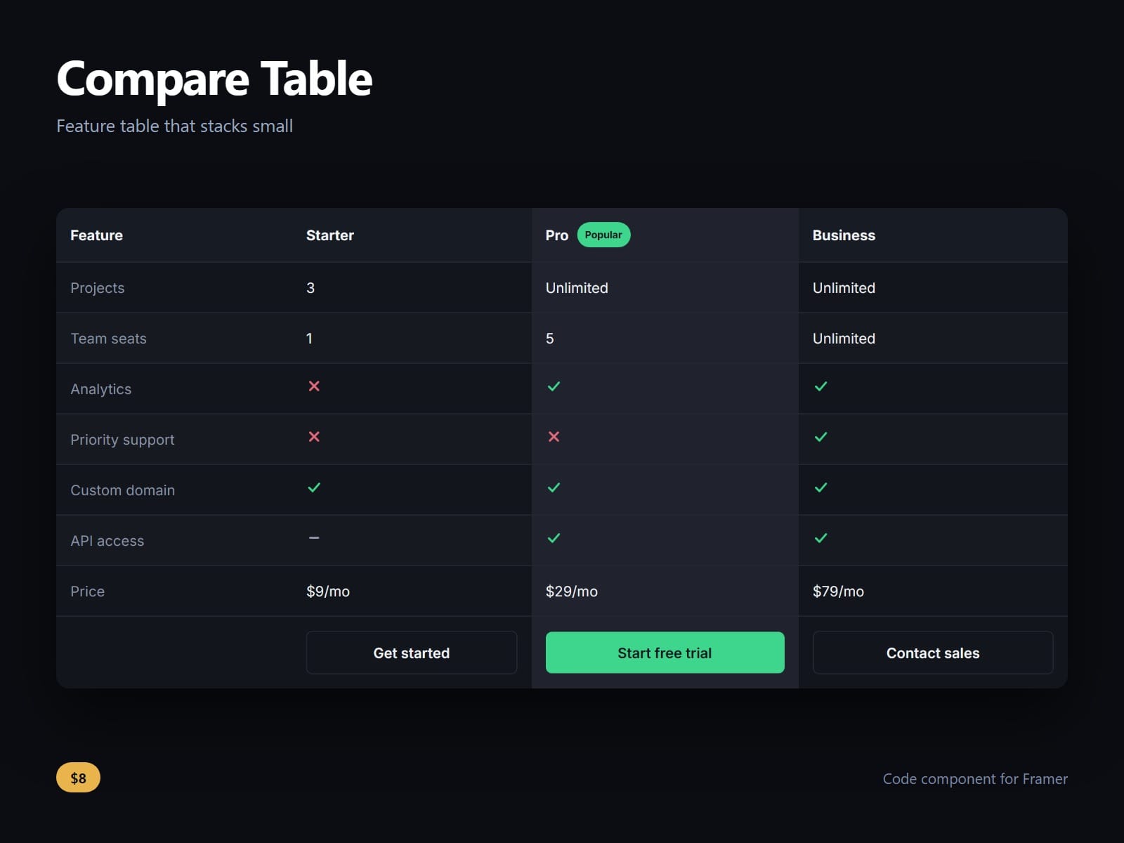The height and width of the screenshot is (843, 1124).
Task: Click the Projects row label
Action: point(98,288)
